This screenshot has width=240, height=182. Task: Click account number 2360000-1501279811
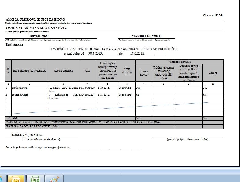(147, 36)
